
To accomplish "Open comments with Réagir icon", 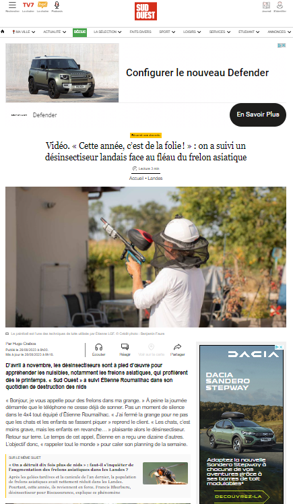I will pos(125,347).
